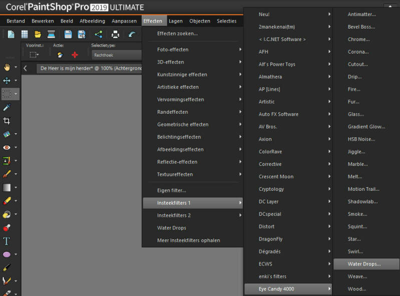400x296 pixels.
Task: Click the New document icon
Action: pos(11,34)
